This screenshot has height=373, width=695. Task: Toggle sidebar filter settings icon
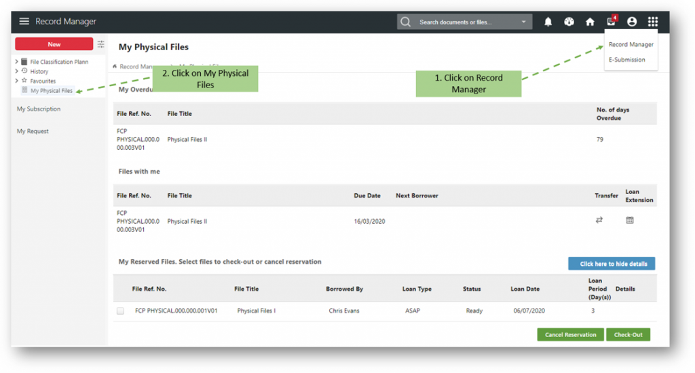click(101, 44)
